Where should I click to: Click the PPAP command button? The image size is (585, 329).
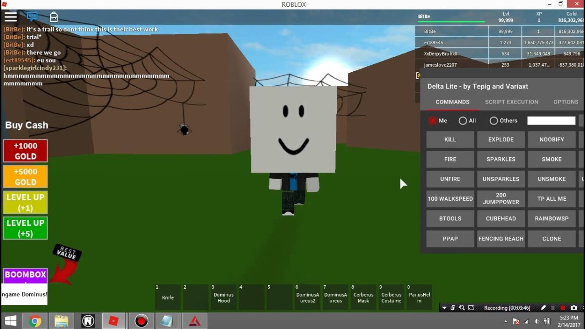tap(450, 239)
